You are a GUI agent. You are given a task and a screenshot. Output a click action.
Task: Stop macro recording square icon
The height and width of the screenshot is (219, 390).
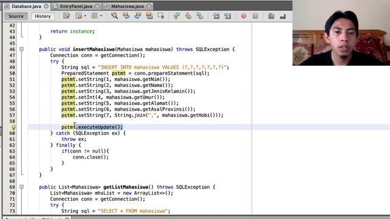(255, 16)
